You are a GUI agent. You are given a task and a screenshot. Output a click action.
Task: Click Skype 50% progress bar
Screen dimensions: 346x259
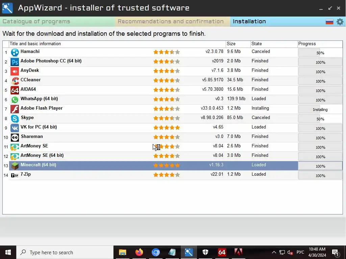(320, 119)
